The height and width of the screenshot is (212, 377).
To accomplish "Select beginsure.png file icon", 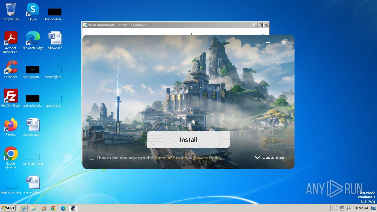I will [x=11, y=187].
